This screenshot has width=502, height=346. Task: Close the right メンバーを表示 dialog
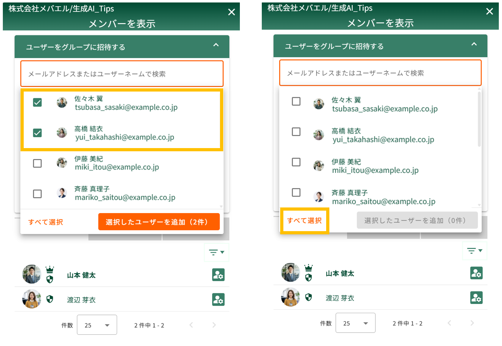pos(490,11)
